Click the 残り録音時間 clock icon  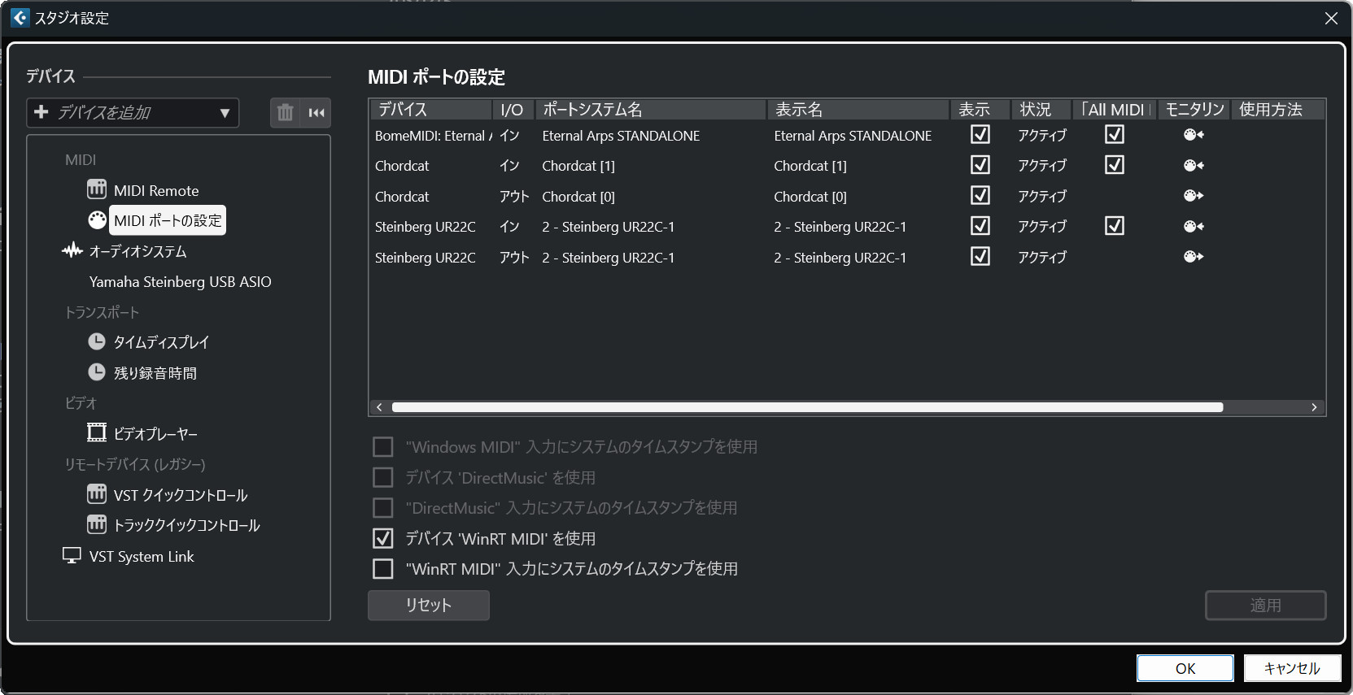[97, 372]
